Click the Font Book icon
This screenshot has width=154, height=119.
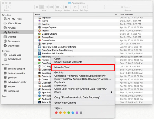[x=40, y=44]
